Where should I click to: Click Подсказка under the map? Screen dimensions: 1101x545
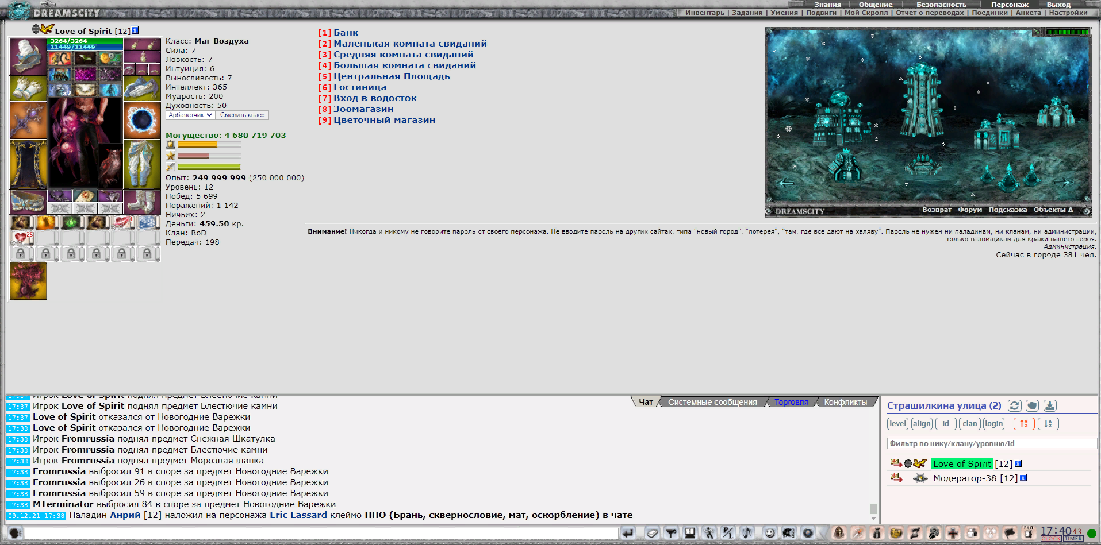coord(1007,210)
